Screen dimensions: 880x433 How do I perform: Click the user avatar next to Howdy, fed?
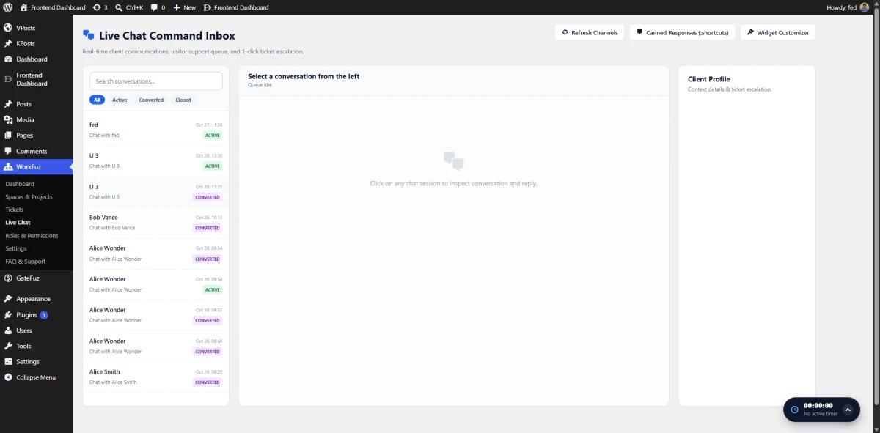pos(865,7)
